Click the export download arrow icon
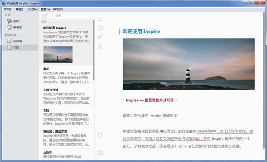This screenshot has width=267, height=162. [x=100, y=46]
